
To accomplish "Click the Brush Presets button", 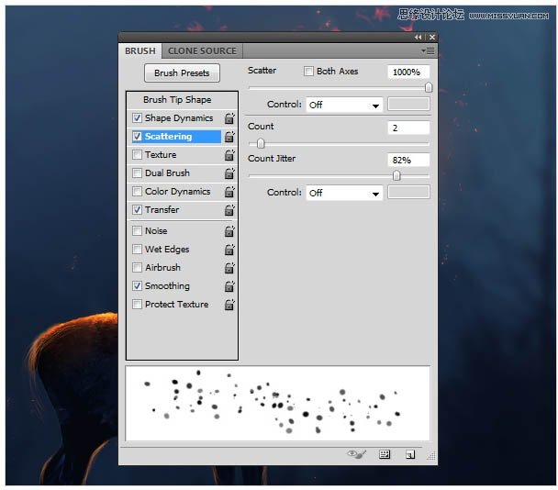I will click(x=182, y=73).
